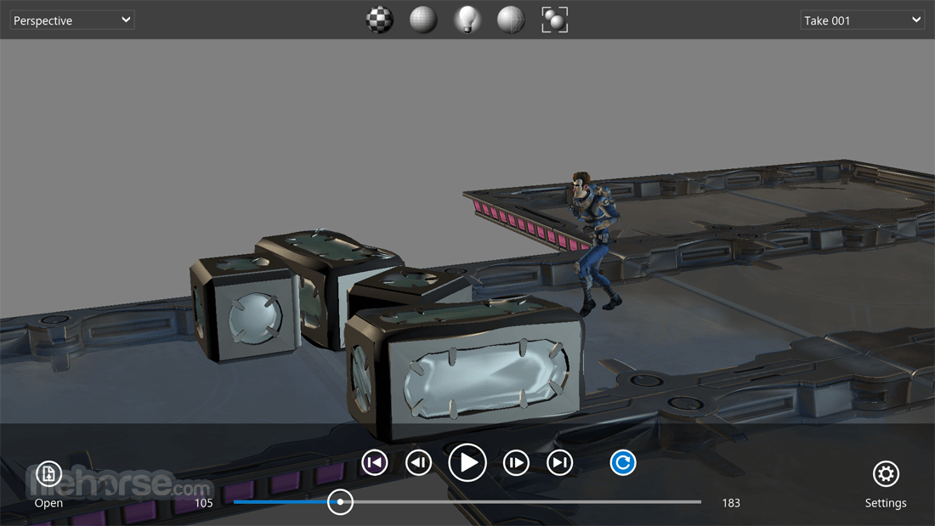
Task: Play the animation
Action: (x=467, y=463)
